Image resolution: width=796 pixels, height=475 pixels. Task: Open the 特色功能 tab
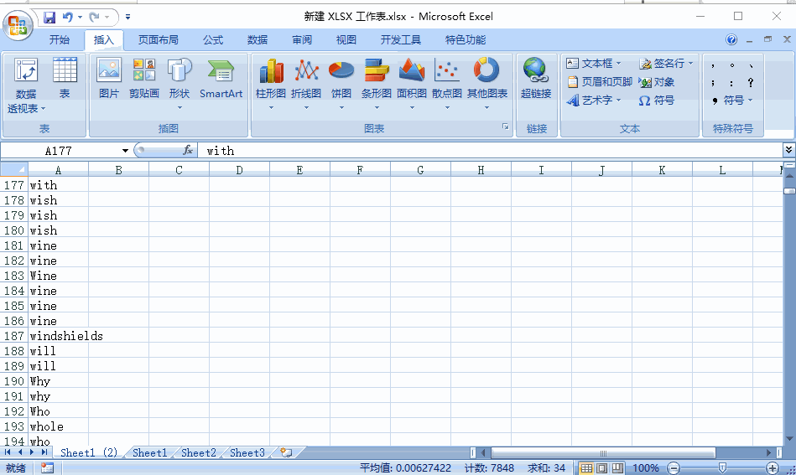coord(465,39)
